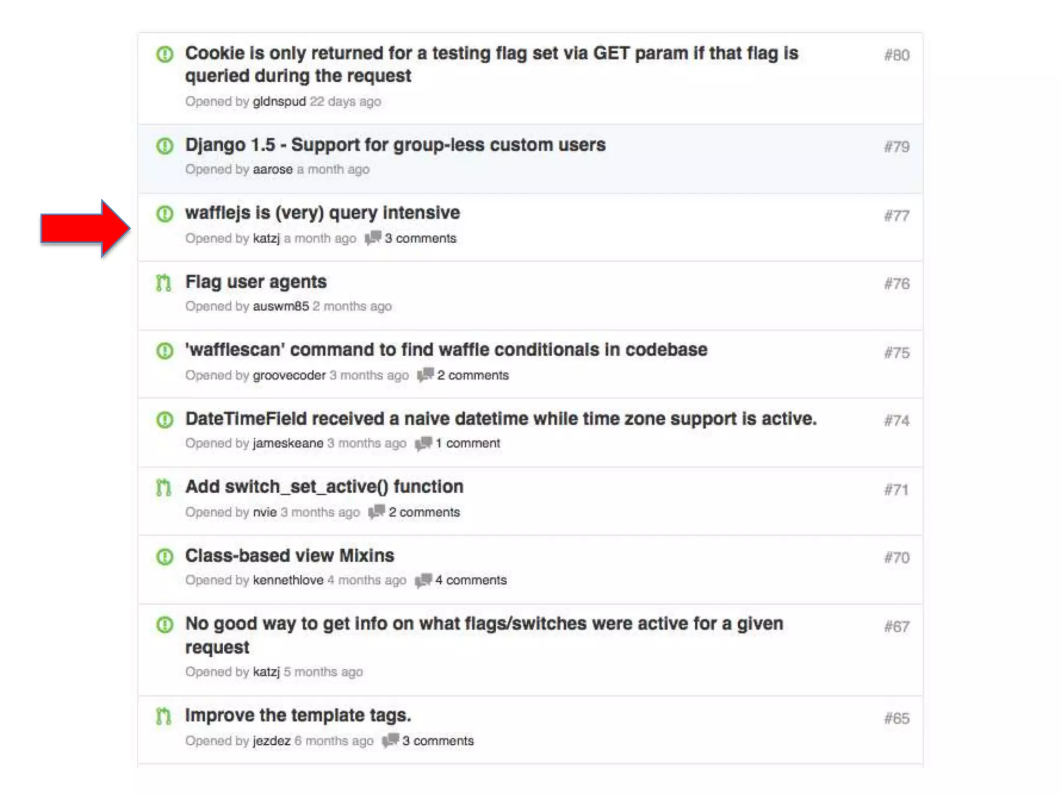Open the 'Class-based view Mixins' issue
The height and width of the screenshot is (795, 1061).
[x=290, y=556]
